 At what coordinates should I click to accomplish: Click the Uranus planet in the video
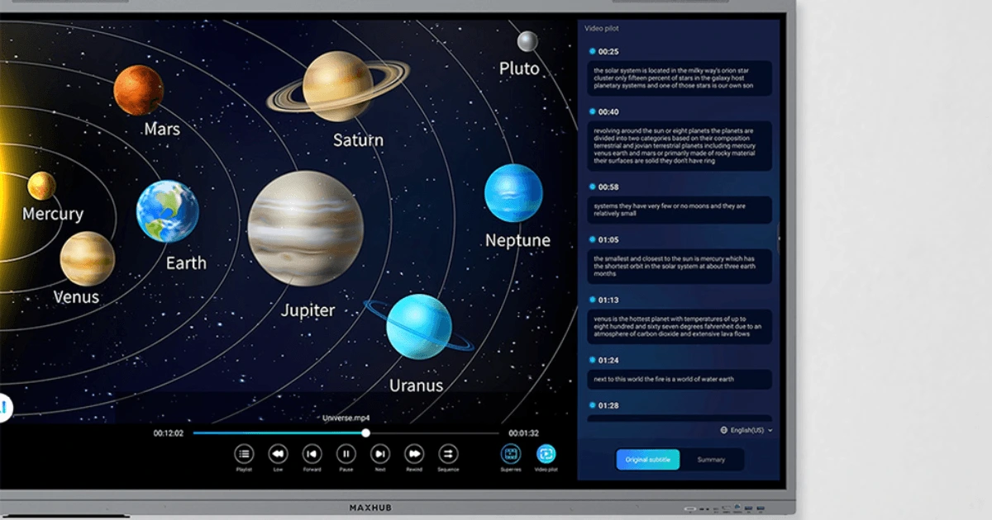(x=419, y=326)
